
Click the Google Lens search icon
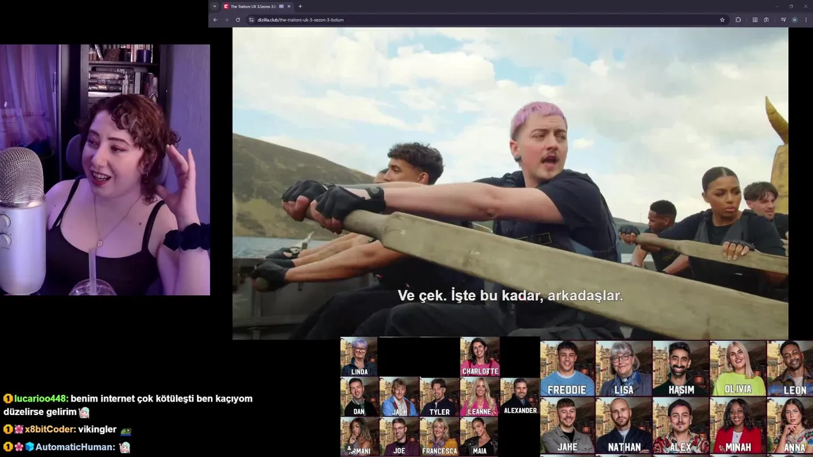766,20
